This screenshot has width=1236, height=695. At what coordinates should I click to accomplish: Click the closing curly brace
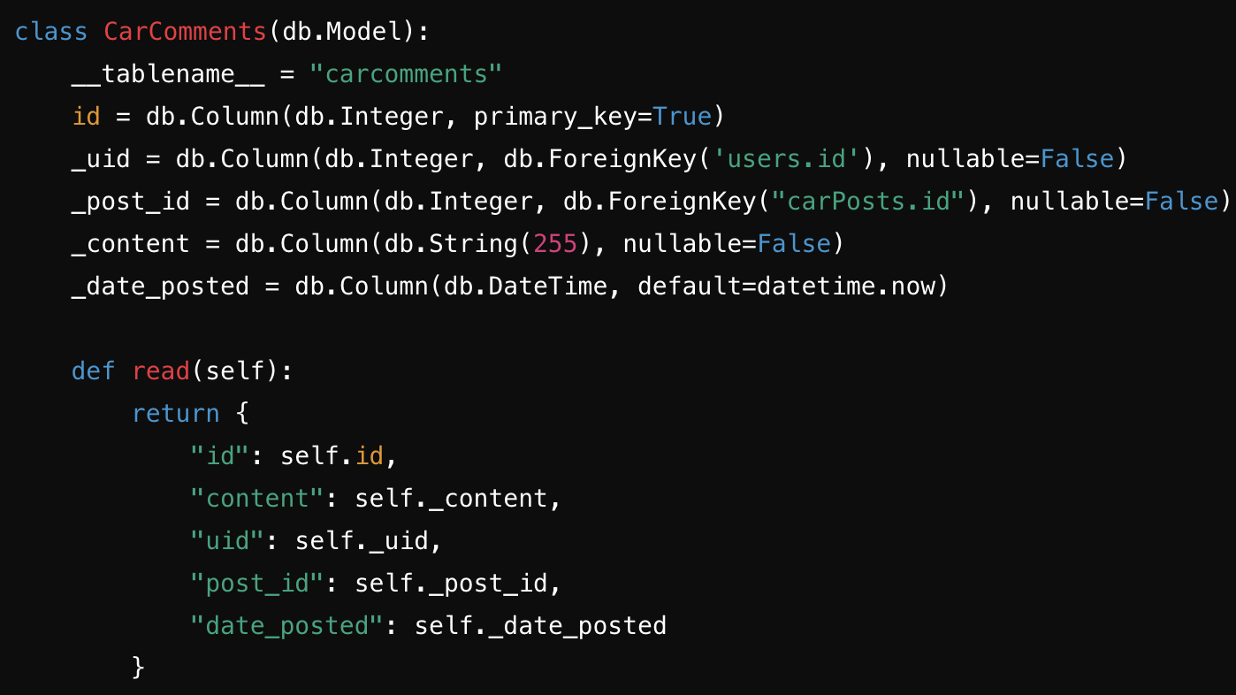[x=138, y=667]
